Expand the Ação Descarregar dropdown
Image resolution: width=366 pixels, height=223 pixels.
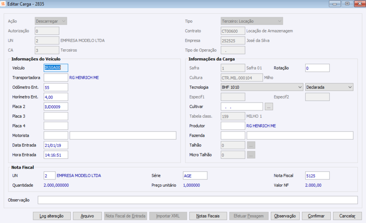point(51,21)
